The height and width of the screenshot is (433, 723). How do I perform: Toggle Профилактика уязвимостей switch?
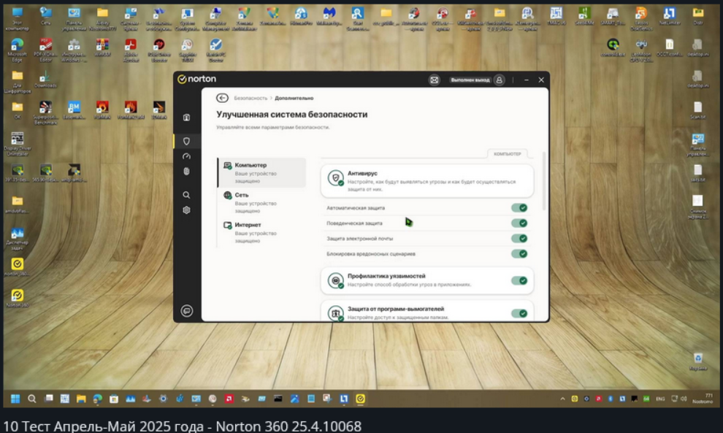click(519, 280)
